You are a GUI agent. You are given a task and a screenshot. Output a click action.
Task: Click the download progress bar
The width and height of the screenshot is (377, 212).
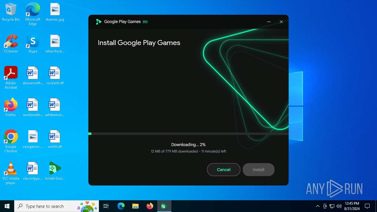(188, 134)
